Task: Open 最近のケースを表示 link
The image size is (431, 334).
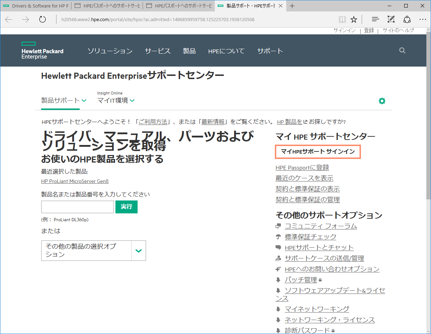Action: tap(304, 178)
